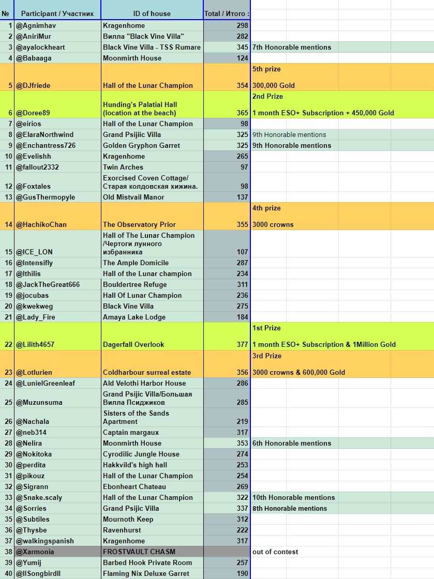Click the № header cell
Viewport: 434px width, 579px height.
pos(7,10)
